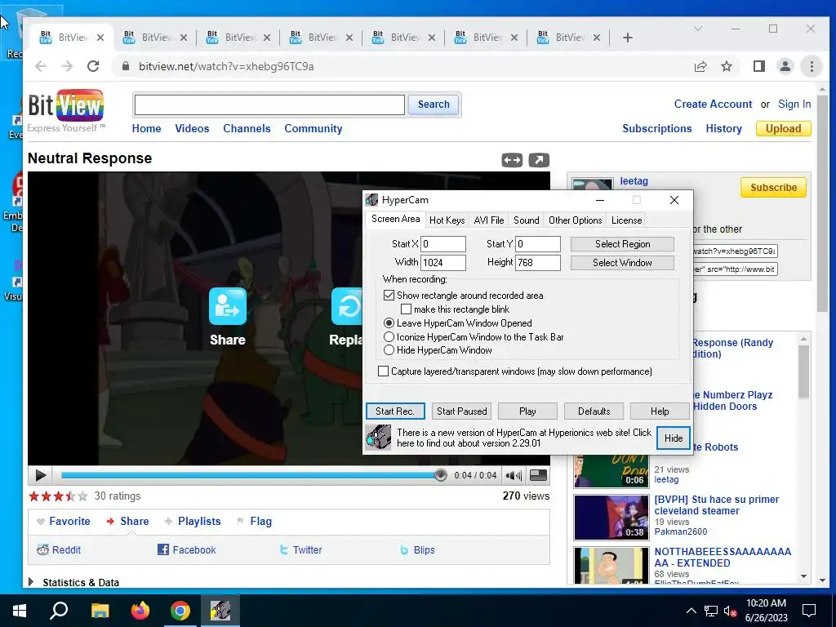Open the Chrome tab search dropdown
The height and width of the screenshot is (627, 836).
[x=697, y=29]
